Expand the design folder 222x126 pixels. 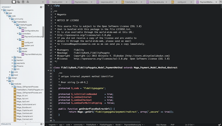[x=7, y=78]
